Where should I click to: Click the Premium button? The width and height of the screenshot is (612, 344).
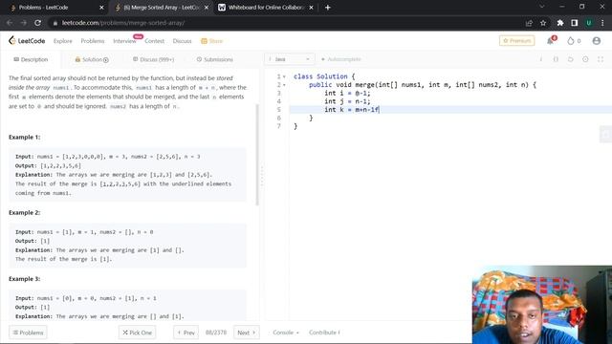pos(516,40)
